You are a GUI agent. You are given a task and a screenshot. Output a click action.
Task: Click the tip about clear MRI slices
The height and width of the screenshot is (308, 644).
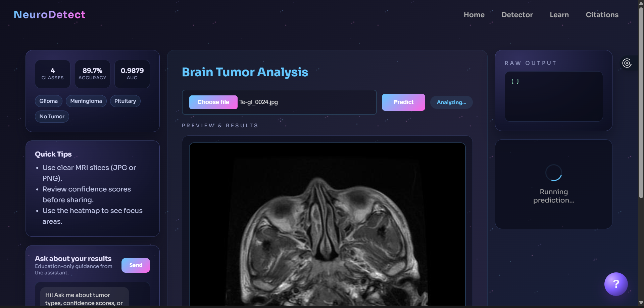point(89,173)
